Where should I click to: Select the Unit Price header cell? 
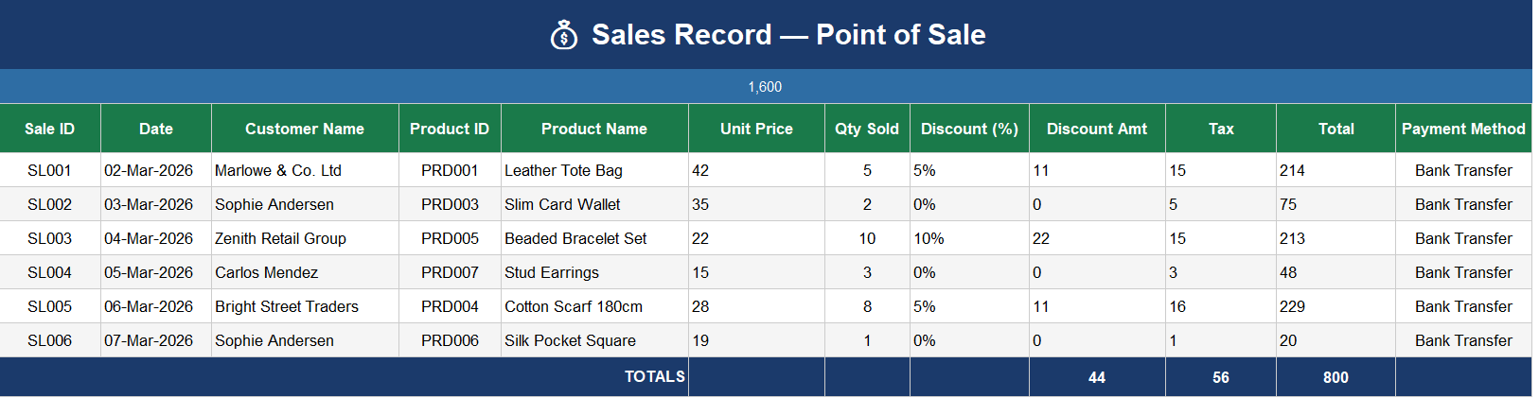click(756, 129)
